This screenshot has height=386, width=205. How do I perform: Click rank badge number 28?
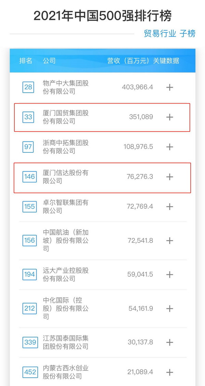point(28,87)
